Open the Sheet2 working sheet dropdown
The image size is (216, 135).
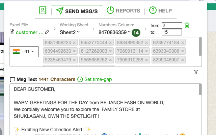point(70,32)
